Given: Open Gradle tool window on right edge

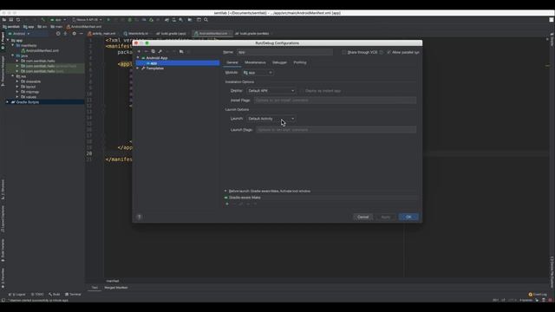Looking at the screenshot, I should [552, 40].
